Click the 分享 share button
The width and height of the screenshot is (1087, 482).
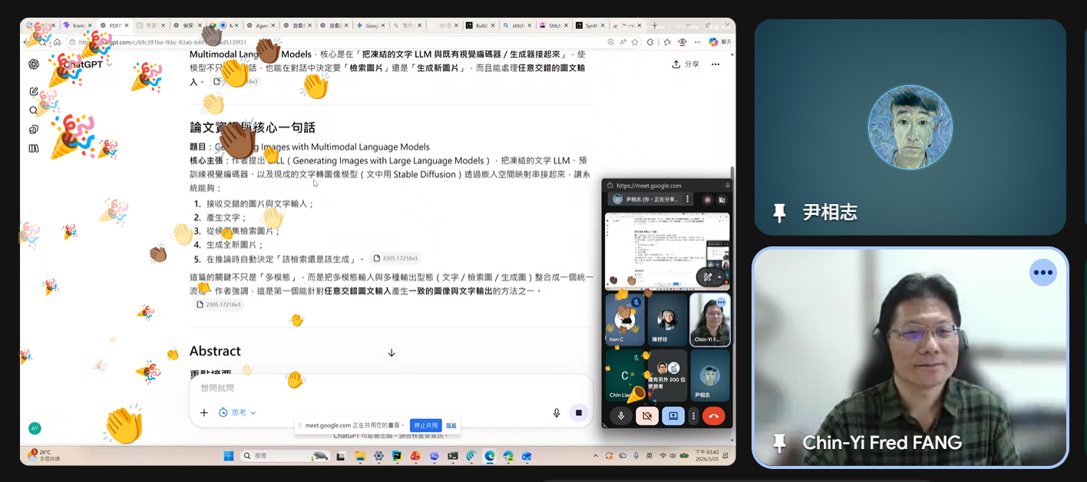pyautogui.click(x=686, y=64)
